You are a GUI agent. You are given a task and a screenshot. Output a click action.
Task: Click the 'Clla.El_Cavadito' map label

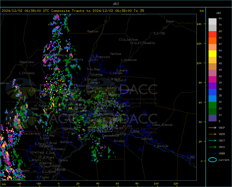[x=143, y=43]
